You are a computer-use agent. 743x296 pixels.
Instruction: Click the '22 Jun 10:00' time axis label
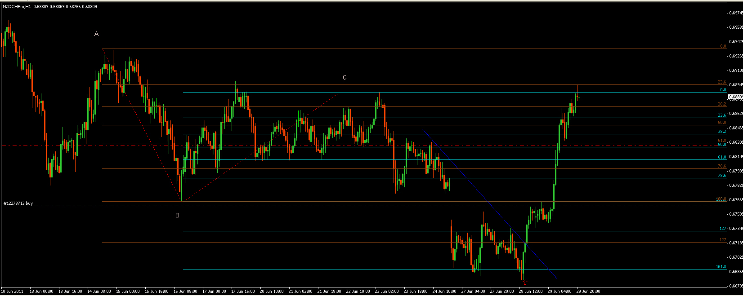(359, 292)
